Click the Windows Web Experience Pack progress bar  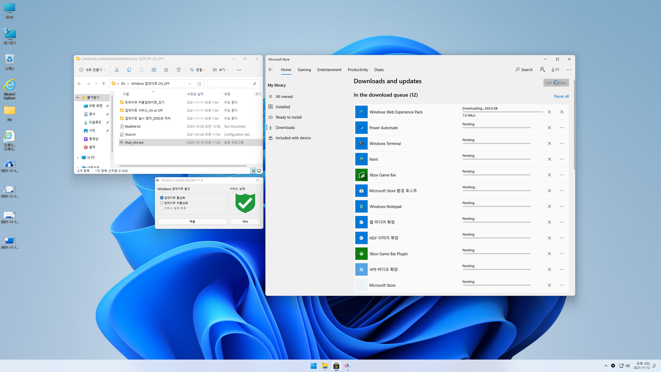point(502,112)
